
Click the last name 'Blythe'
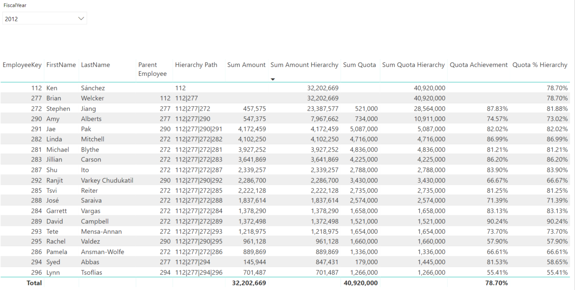(x=90, y=150)
